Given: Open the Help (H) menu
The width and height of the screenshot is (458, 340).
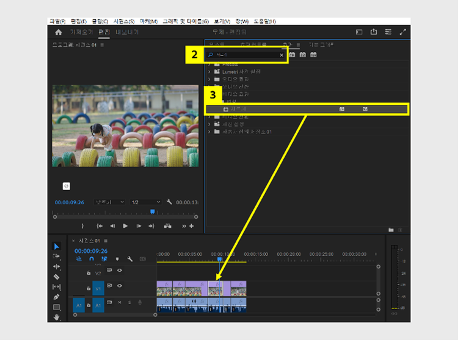Looking at the screenshot, I should 264,21.
